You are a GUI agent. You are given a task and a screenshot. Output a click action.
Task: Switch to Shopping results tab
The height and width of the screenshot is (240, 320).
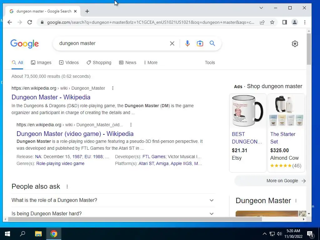99,62
